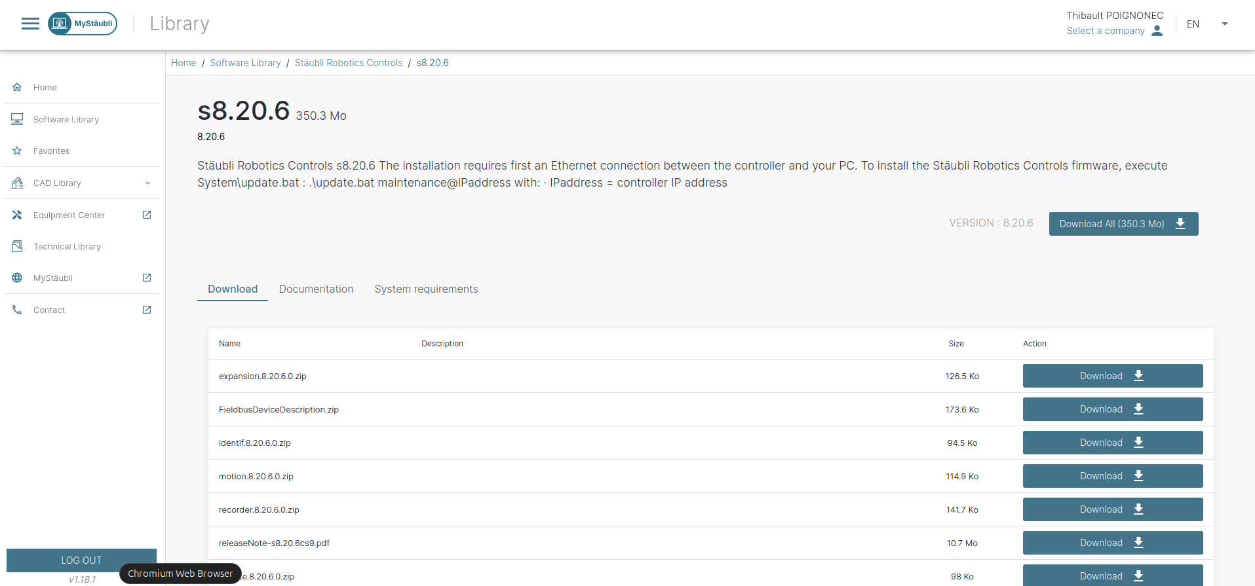Click Thibault POIGNONEC user name

(1115, 16)
